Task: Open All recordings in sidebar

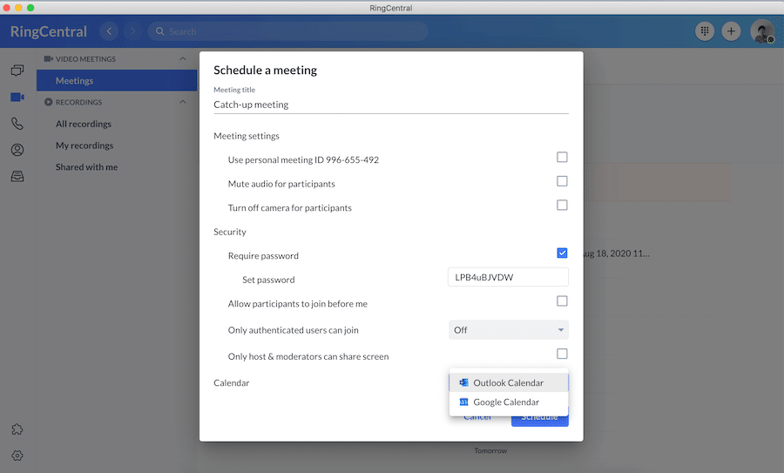Action: tap(84, 124)
